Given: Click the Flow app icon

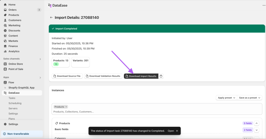Looking at the screenshot, I should pyautogui.click(x=5, y=82).
